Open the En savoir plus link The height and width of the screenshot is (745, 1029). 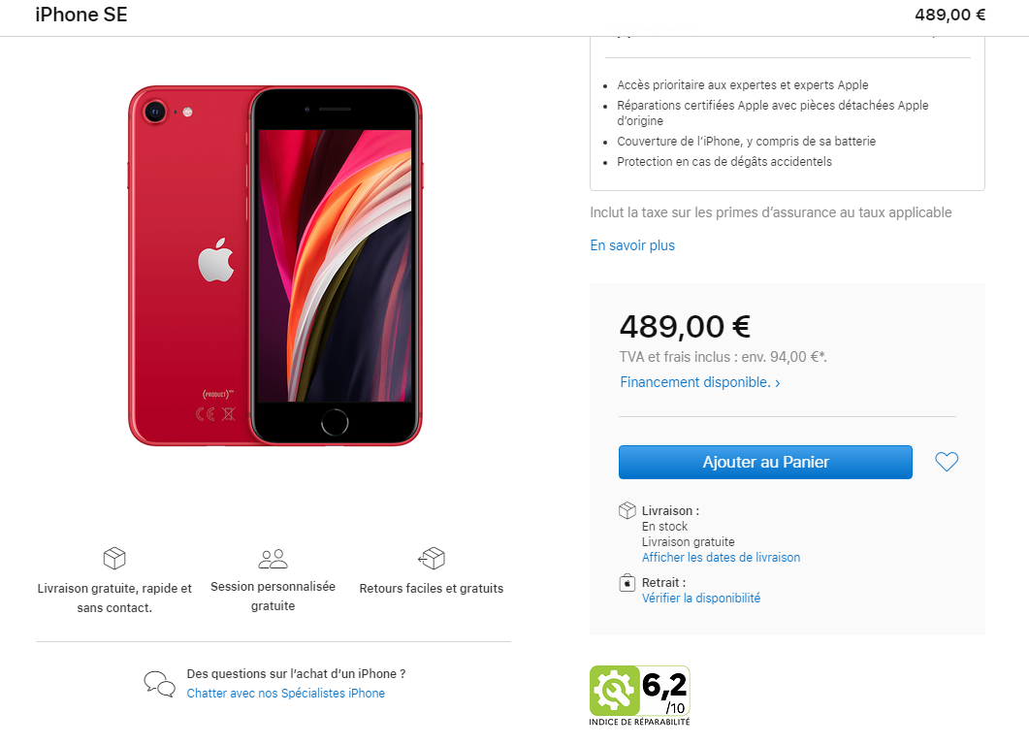pos(632,245)
